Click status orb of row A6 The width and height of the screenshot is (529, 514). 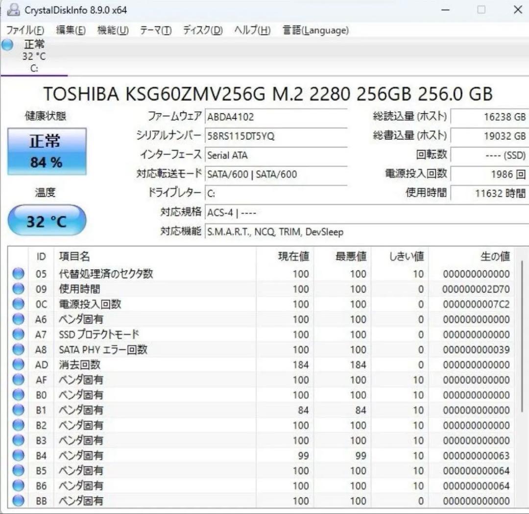[18, 319]
